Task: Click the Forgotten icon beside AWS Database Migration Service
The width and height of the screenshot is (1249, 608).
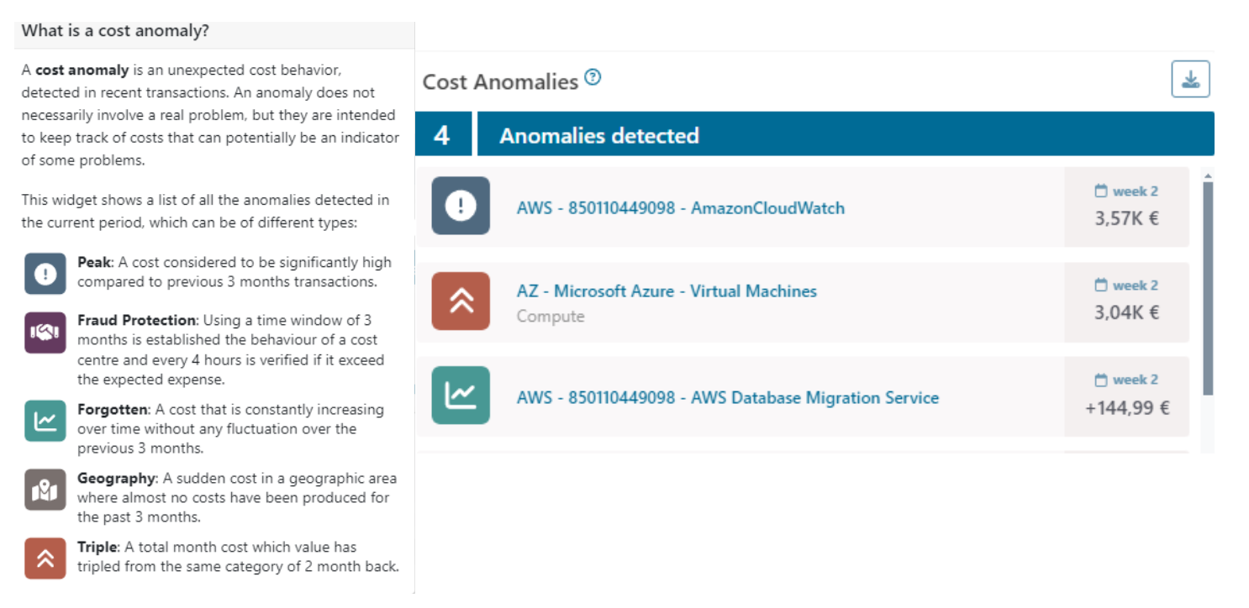Action: pyautogui.click(x=461, y=395)
